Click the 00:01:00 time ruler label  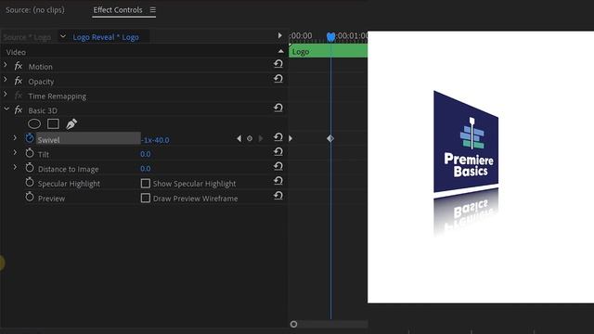click(353, 36)
